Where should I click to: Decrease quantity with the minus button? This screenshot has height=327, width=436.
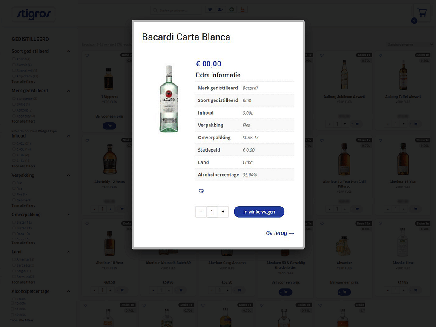click(x=201, y=212)
